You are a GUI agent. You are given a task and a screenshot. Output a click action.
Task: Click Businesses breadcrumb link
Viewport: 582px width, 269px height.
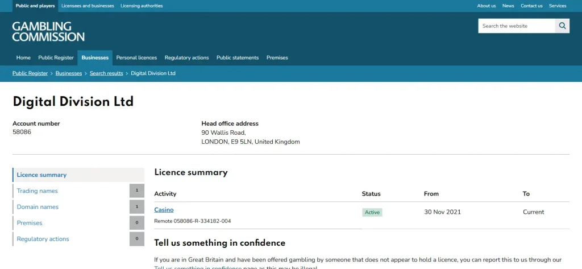69,73
